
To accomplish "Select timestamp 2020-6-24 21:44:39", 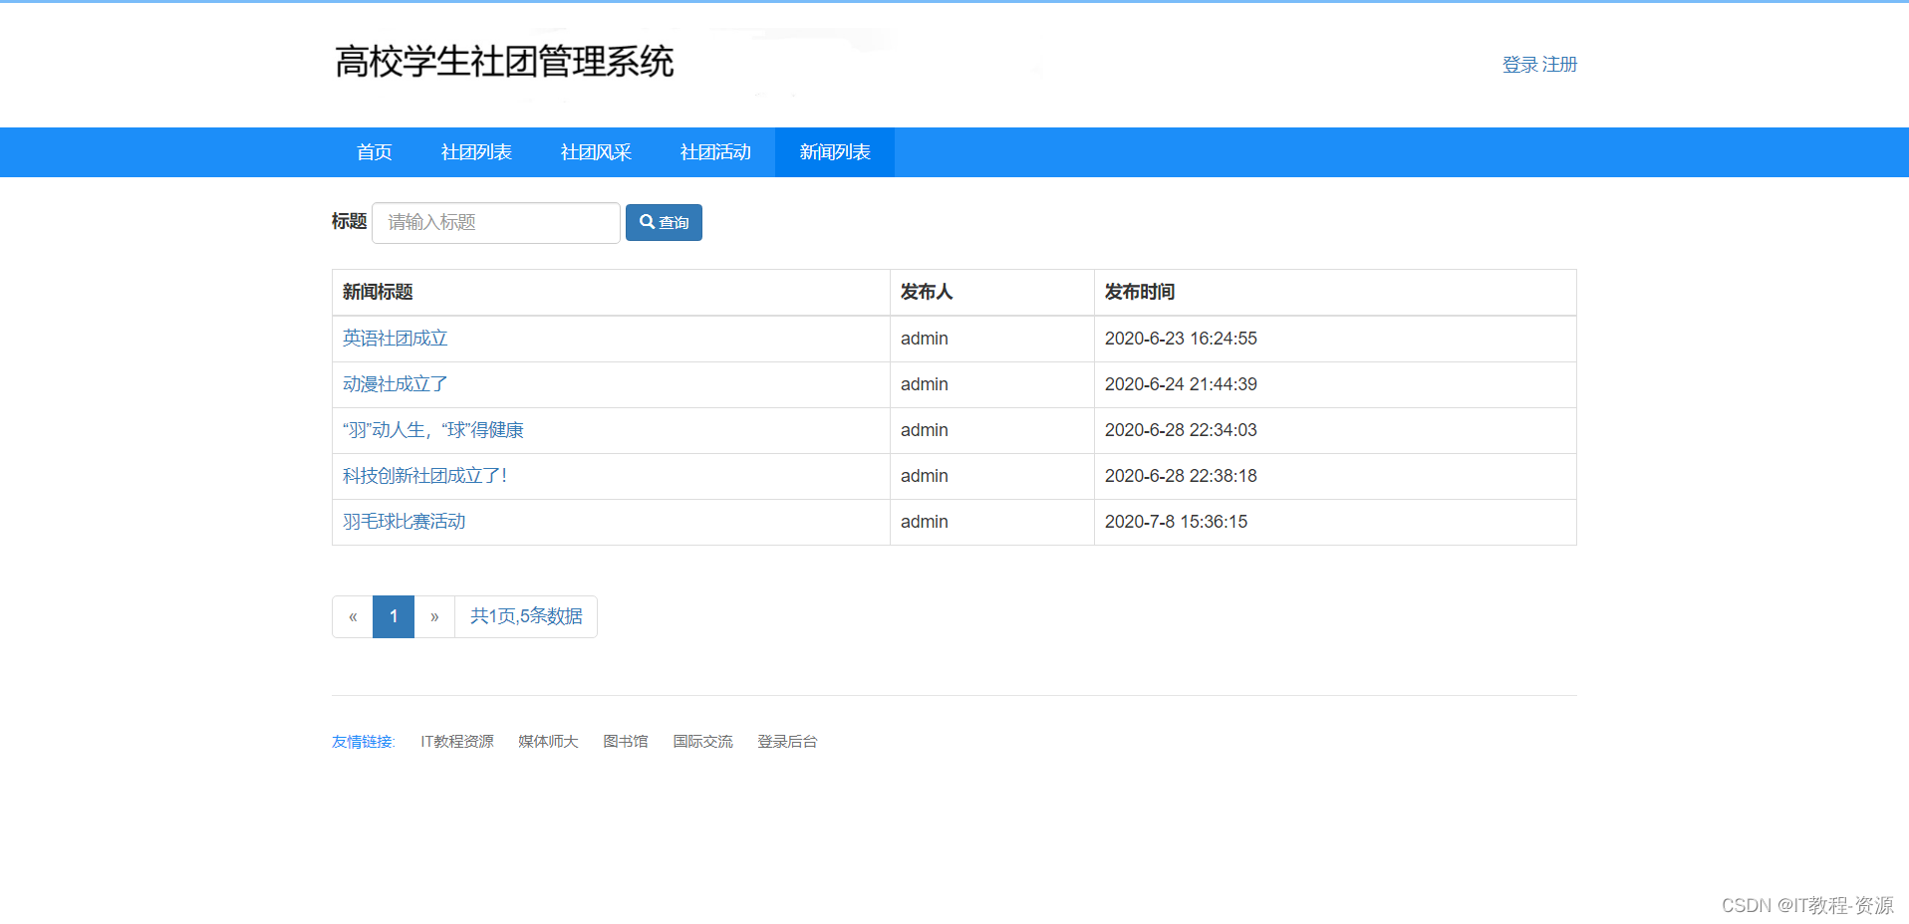I will (x=1181, y=384).
